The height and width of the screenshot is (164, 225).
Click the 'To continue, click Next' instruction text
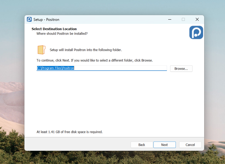tap(95, 60)
